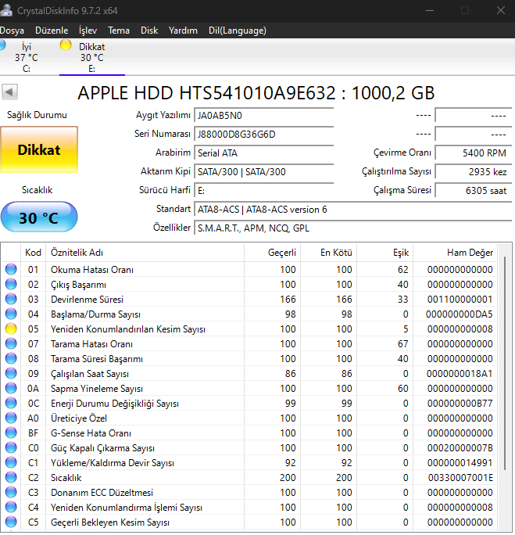Image resolution: width=515 pixels, height=535 pixels.
Task: Click the blue status icon for attribute 01
Action: (x=11, y=269)
